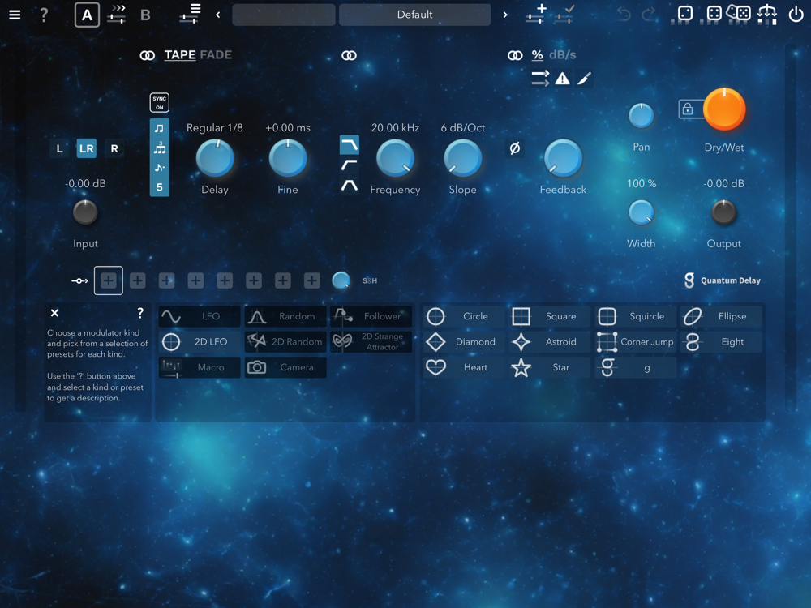Click the double dice randomize icon
This screenshot has width=811, height=608.
[x=739, y=13]
